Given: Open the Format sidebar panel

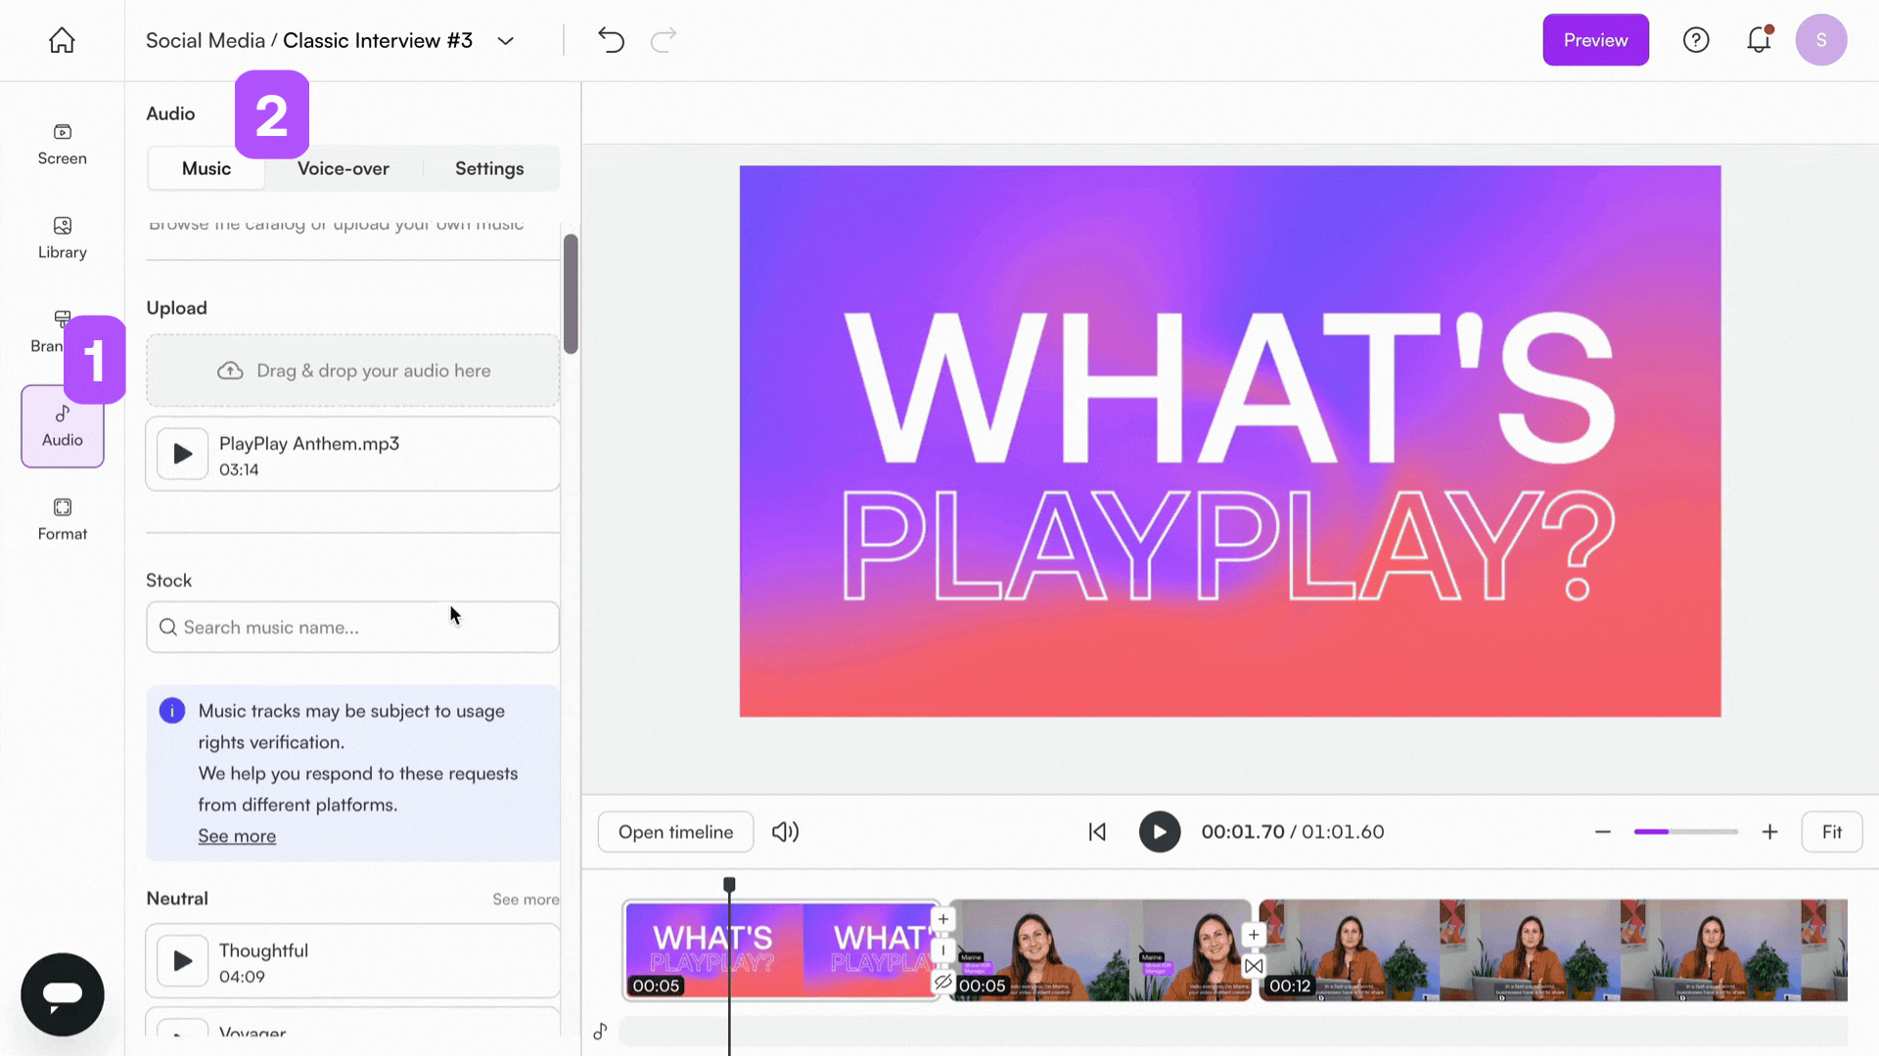Looking at the screenshot, I should click(x=63, y=519).
